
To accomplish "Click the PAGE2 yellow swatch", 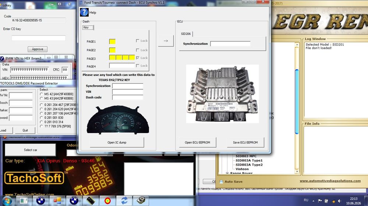I will pyautogui.click(x=112, y=50).
